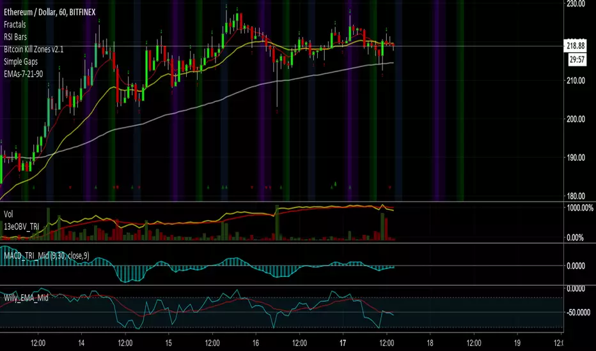Click the 230.00 price axis label

(578, 4)
